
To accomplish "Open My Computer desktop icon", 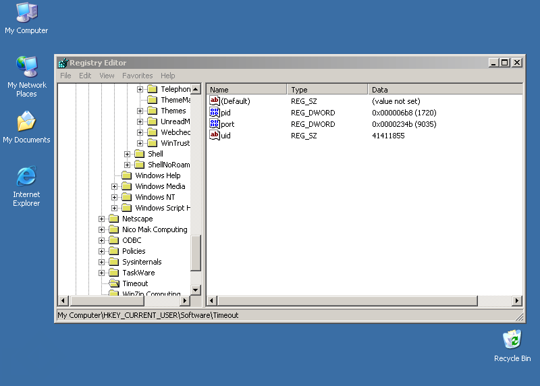I will tap(26, 13).
